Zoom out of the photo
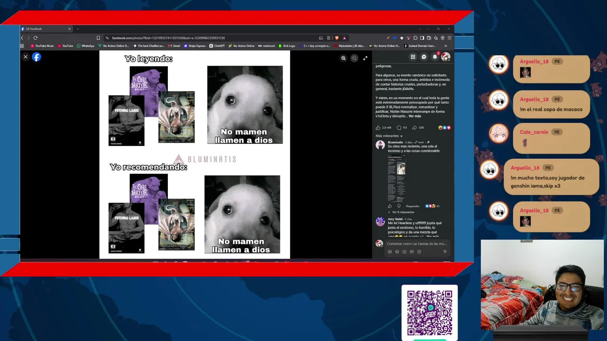The height and width of the screenshot is (341, 607). (354, 58)
